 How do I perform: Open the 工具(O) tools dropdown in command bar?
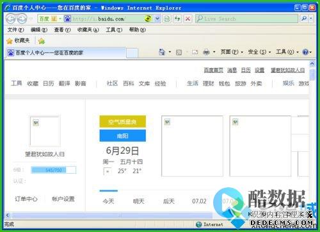click(x=287, y=52)
